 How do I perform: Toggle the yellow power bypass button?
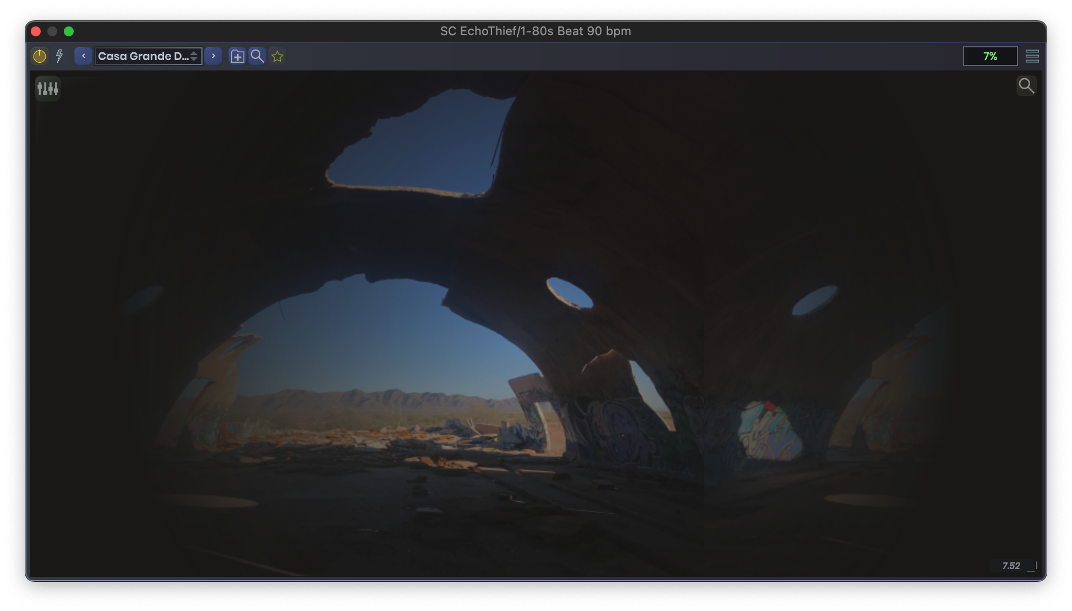click(40, 56)
